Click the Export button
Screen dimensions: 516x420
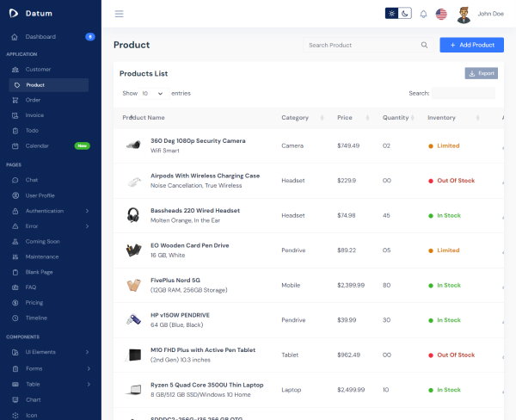[x=481, y=73]
